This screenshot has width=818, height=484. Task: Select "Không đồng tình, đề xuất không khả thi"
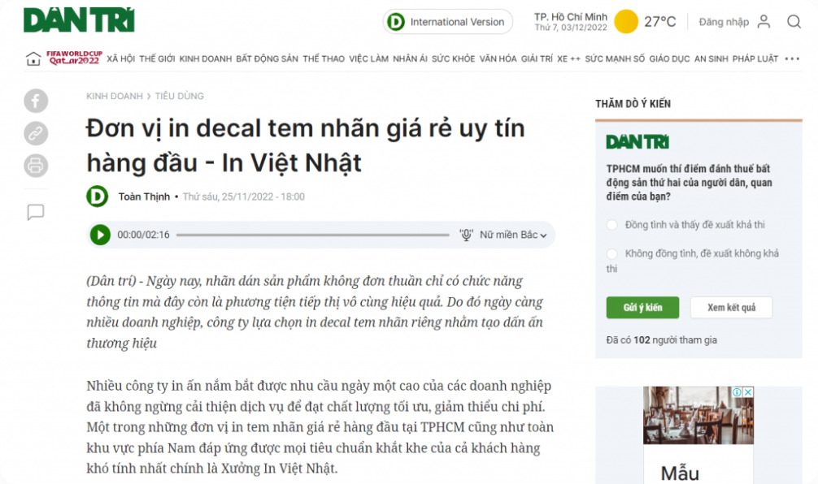(x=612, y=253)
